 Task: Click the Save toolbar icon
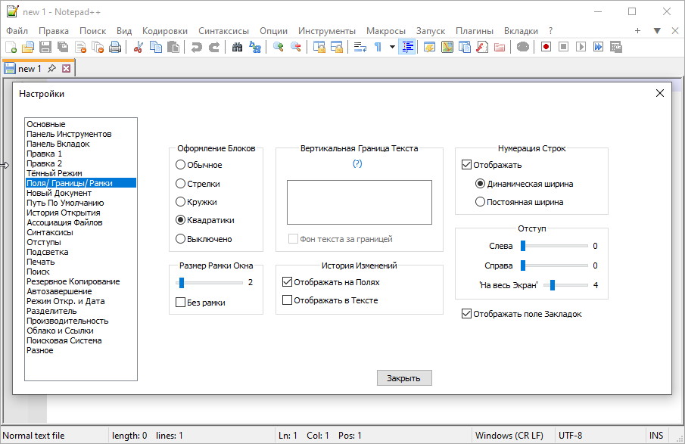[x=45, y=47]
